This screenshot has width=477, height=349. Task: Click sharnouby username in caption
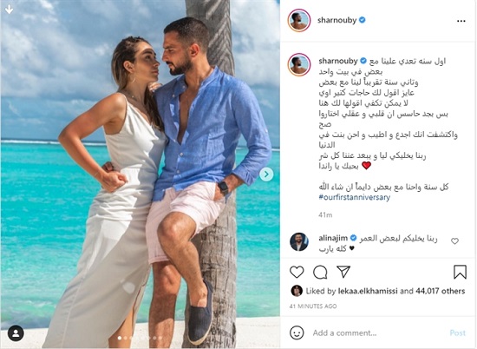tap(338, 62)
